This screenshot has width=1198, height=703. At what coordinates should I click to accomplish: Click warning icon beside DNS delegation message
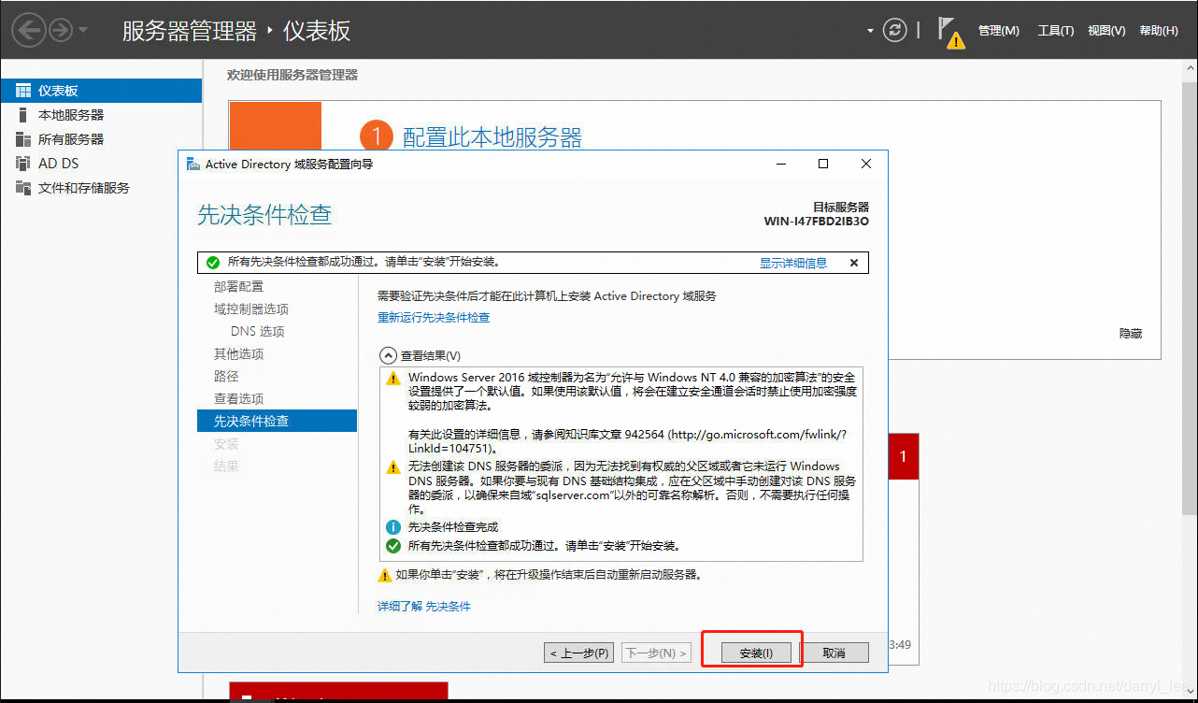[x=393, y=466]
